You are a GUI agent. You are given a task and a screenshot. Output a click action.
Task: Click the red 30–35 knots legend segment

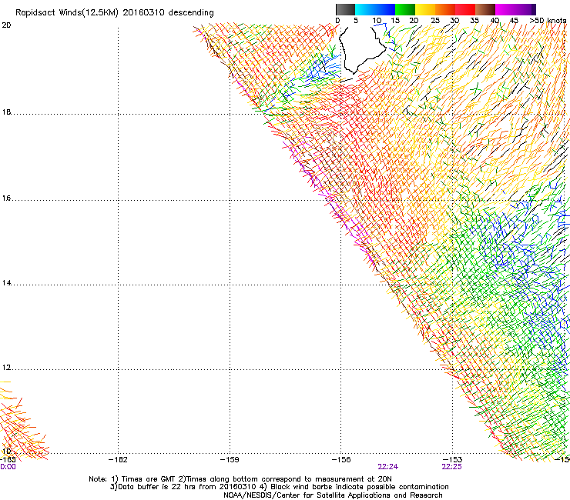(465, 9)
